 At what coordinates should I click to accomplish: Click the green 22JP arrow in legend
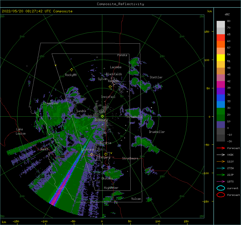click(221, 175)
